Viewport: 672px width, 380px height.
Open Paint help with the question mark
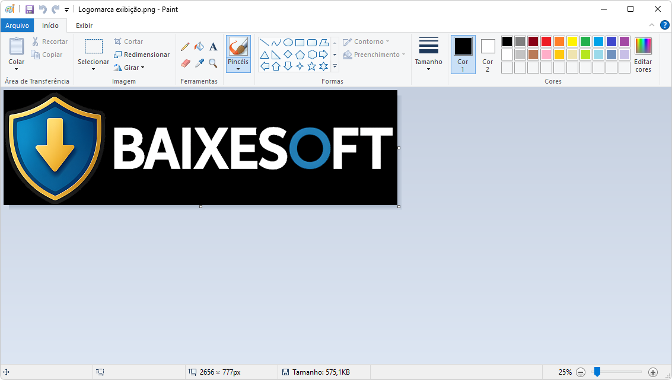pos(665,25)
